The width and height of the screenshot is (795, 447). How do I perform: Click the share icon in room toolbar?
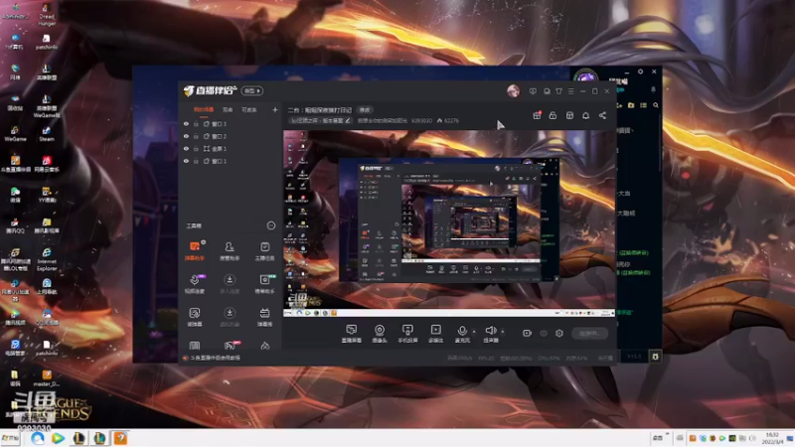pos(602,115)
